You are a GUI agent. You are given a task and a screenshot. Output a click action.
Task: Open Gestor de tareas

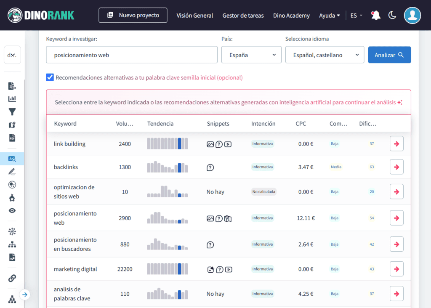pos(243,16)
